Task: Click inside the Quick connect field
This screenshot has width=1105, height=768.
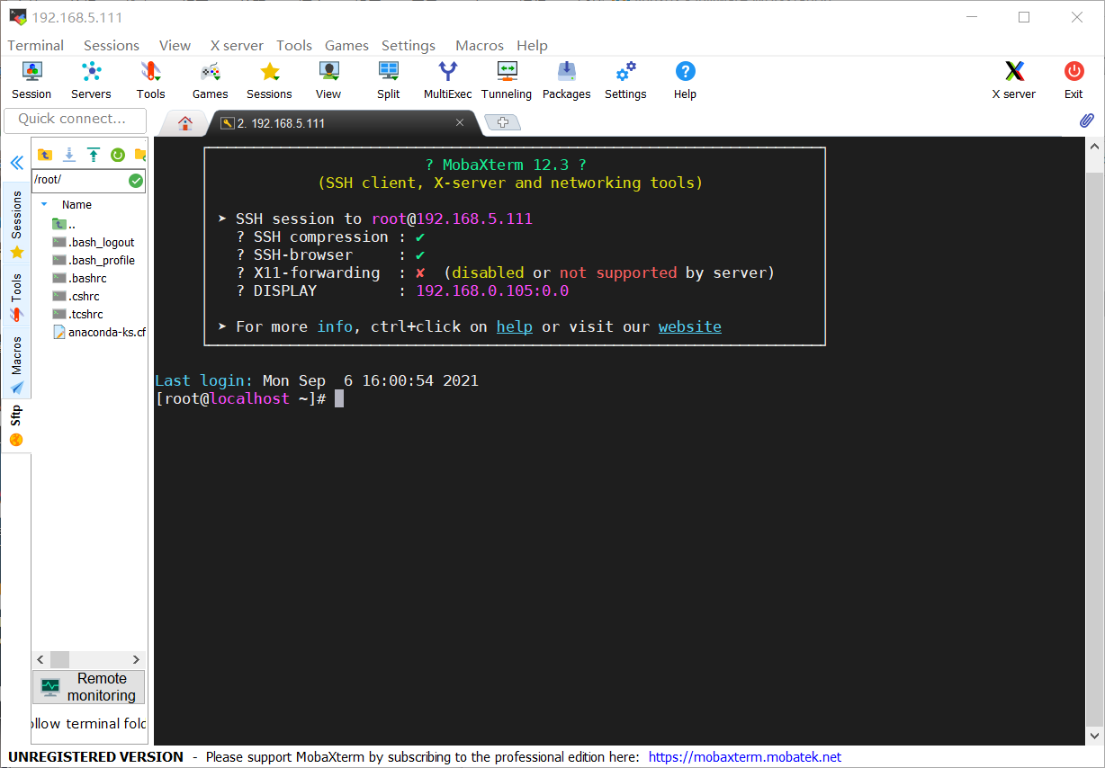Action: pos(75,120)
